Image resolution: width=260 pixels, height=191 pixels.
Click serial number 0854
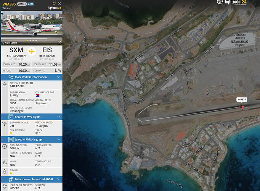(13, 103)
